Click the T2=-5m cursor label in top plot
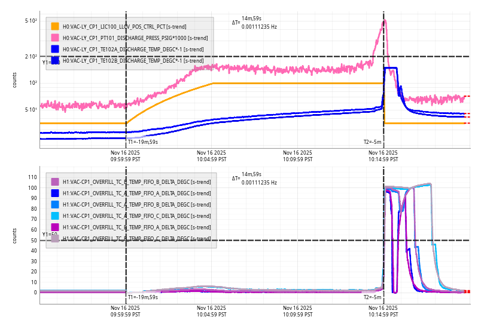Screen dimensions: 481x329 pos(372,142)
